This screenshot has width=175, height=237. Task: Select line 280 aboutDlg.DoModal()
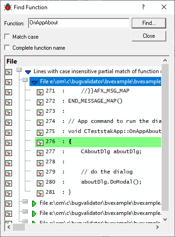coord(98,182)
